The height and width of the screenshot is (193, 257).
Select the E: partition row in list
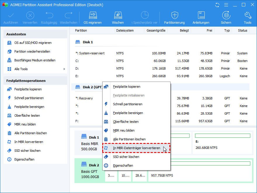click(160, 76)
